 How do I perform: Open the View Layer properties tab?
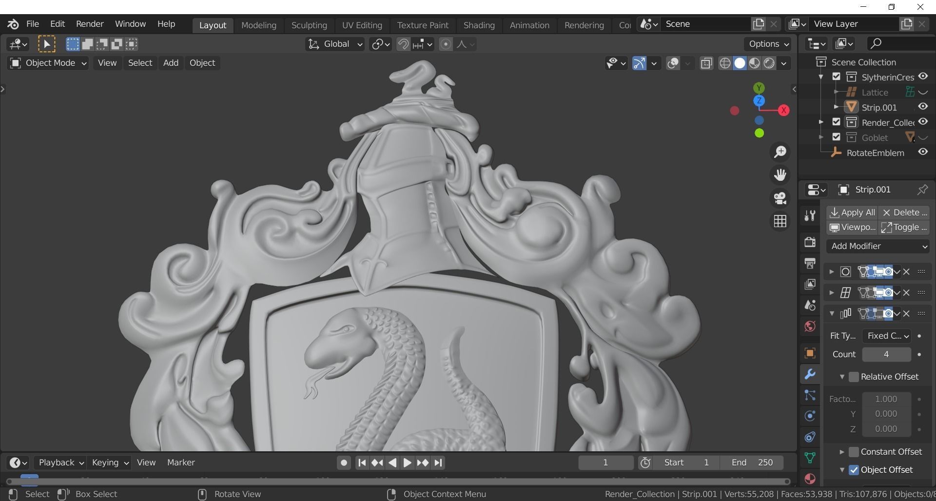coord(810,284)
